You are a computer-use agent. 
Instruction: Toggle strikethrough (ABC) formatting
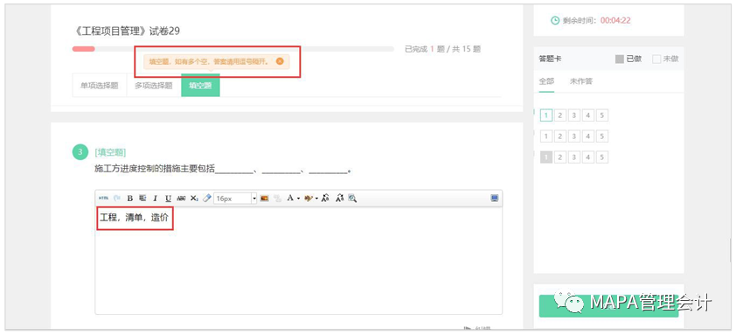pos(181,199)
